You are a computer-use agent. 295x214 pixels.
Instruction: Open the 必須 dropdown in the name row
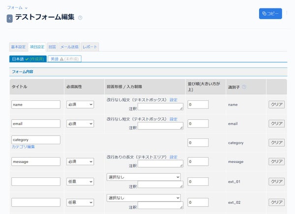pos(80,105)
